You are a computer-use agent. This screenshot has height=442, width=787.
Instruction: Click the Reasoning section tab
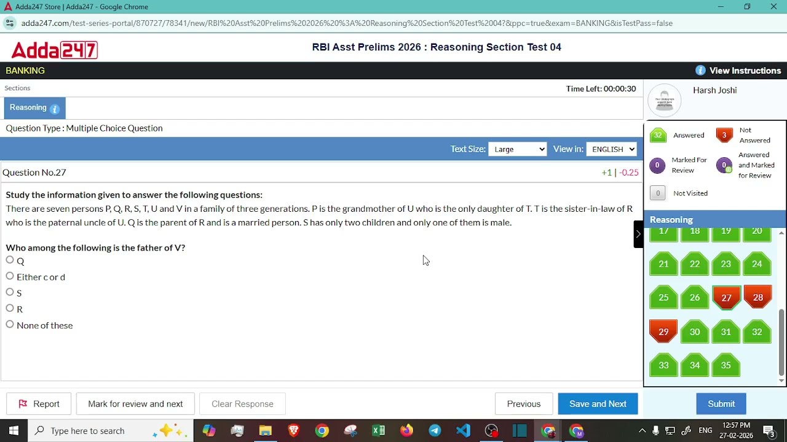click(34, 108)
